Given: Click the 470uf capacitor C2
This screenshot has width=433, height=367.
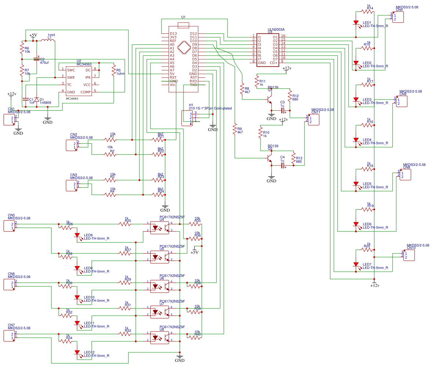Looking at the screenshot, I should click(36, 59).
